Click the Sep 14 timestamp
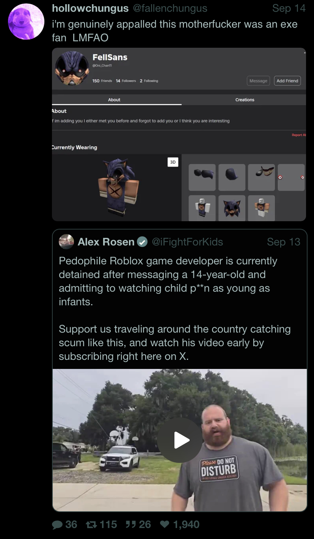The height and width of the screenshot is (539, 314). 289,8
